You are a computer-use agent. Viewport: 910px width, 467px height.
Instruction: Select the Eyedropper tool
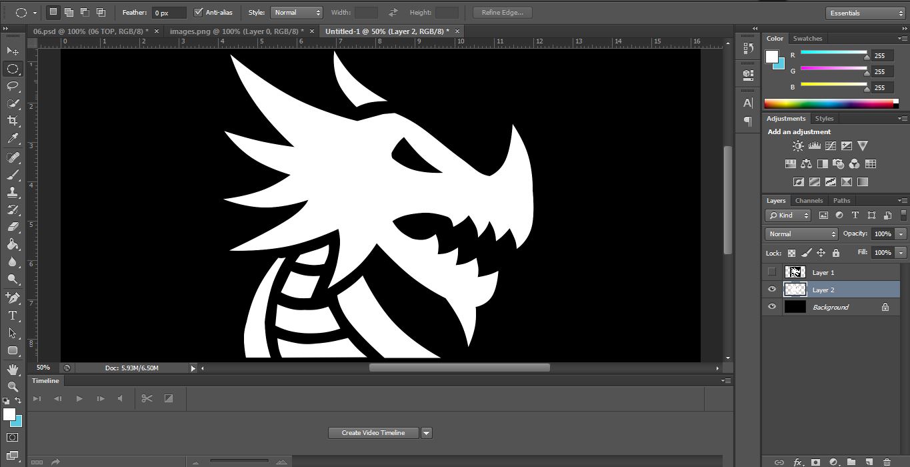pyautogui.click(x=13, y=139)
